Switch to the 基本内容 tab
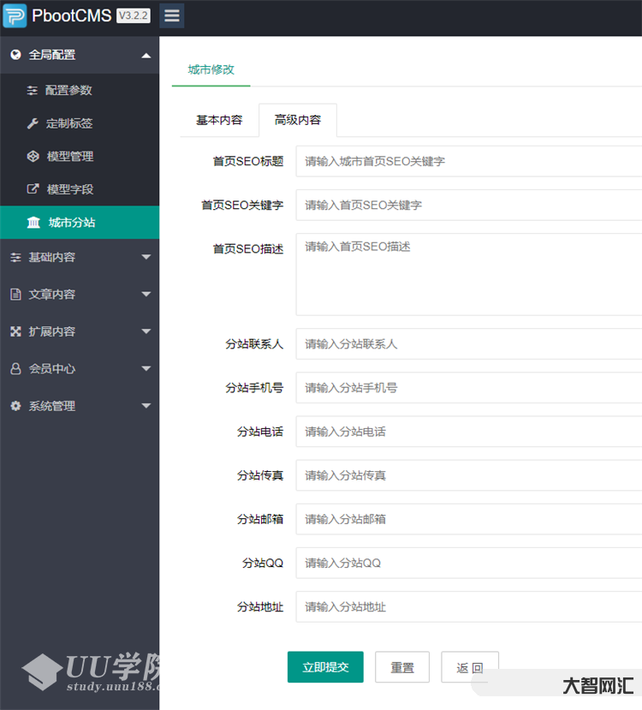This screenshot has height=710, width=642. (219, 121)
